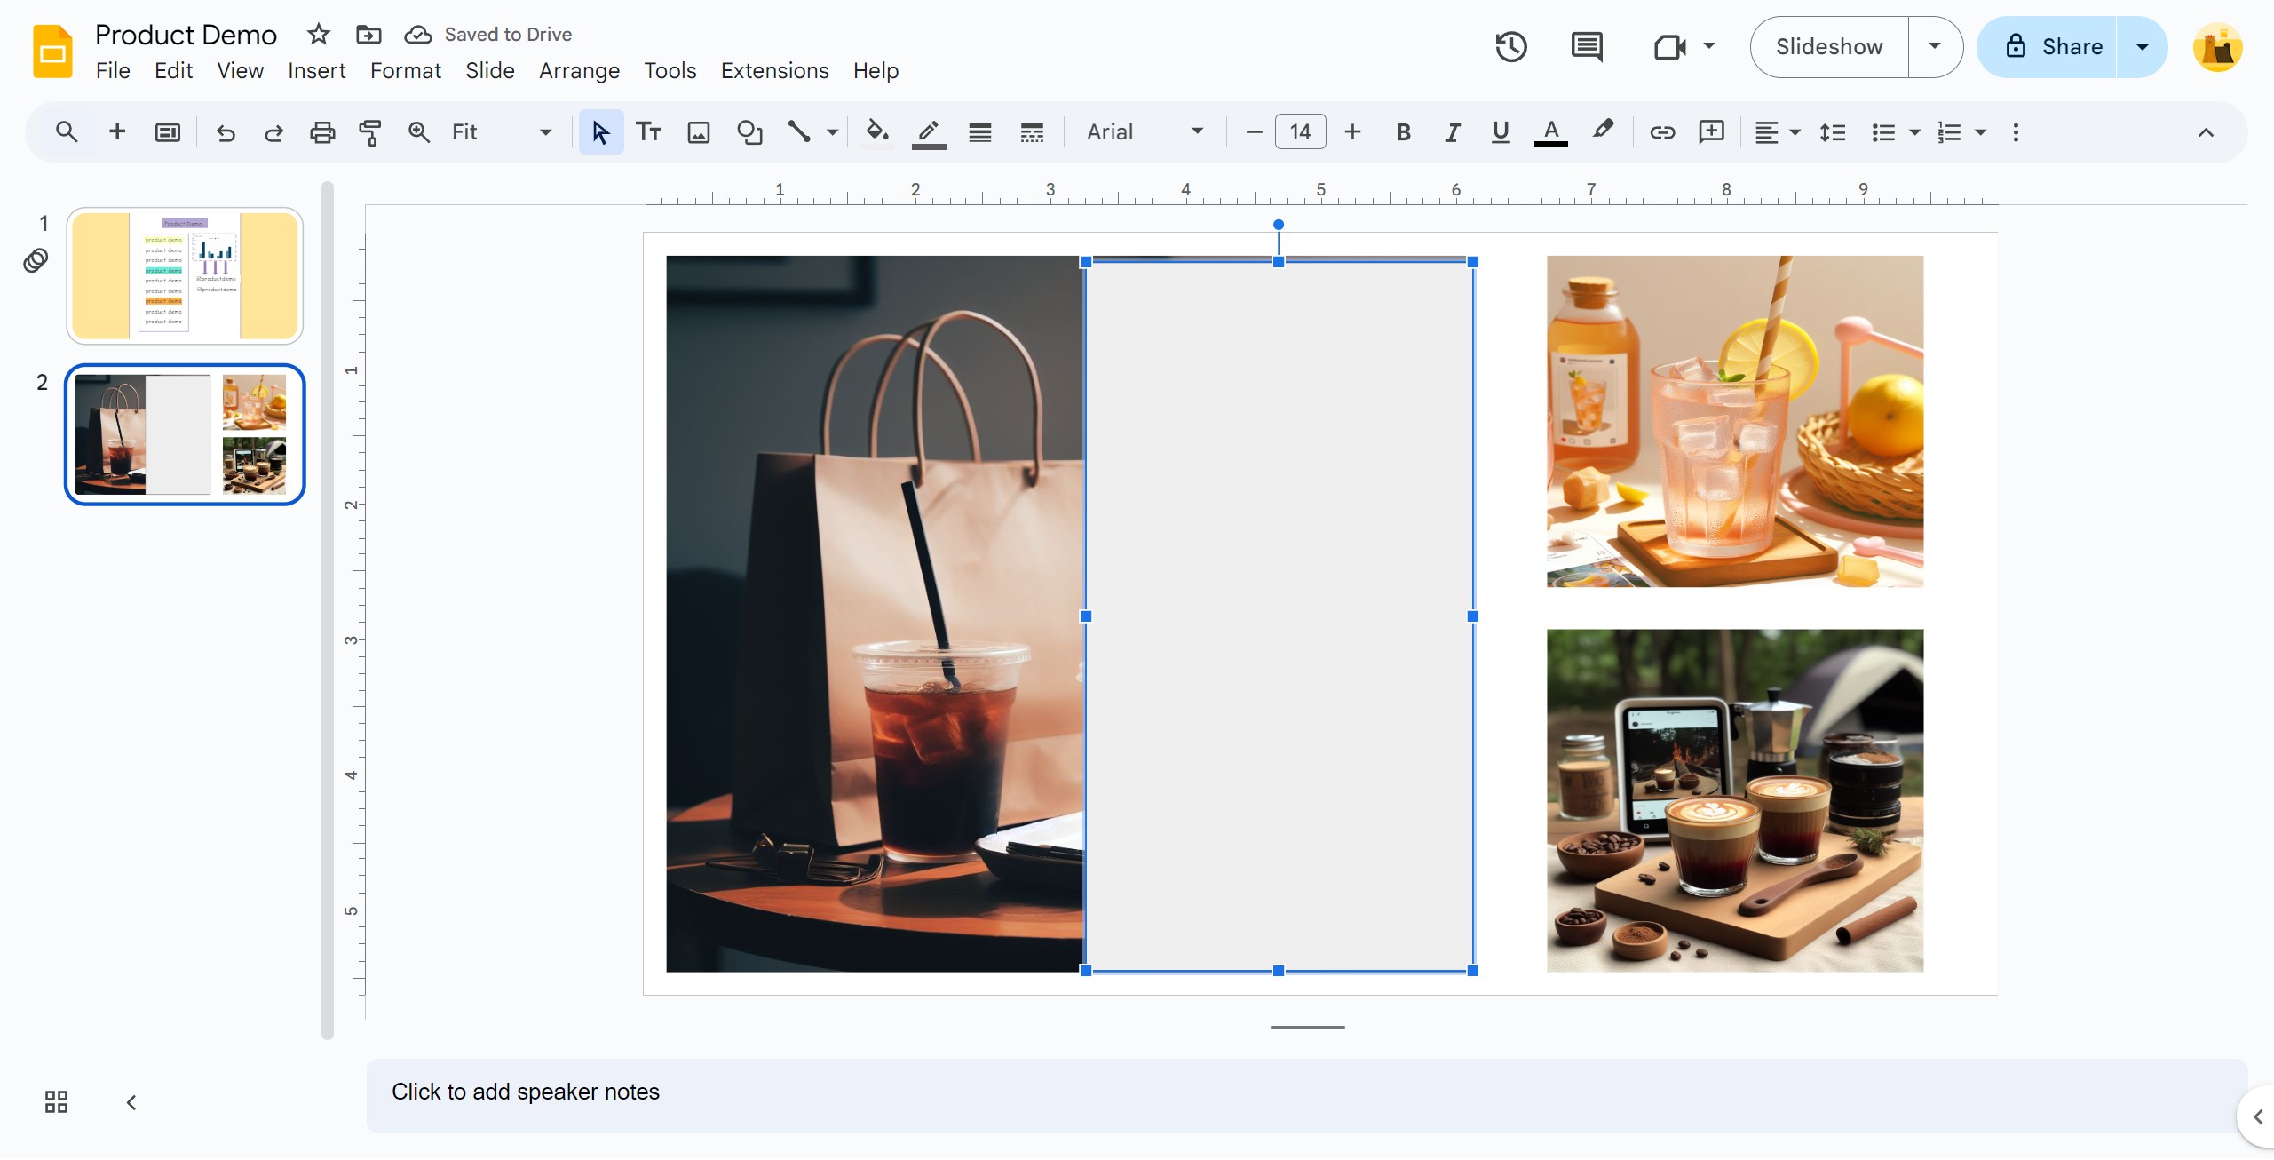Open the Insert menu
Image resolution: width=2274 pixels, height=1160 pixels.
[x=316, y=71]
